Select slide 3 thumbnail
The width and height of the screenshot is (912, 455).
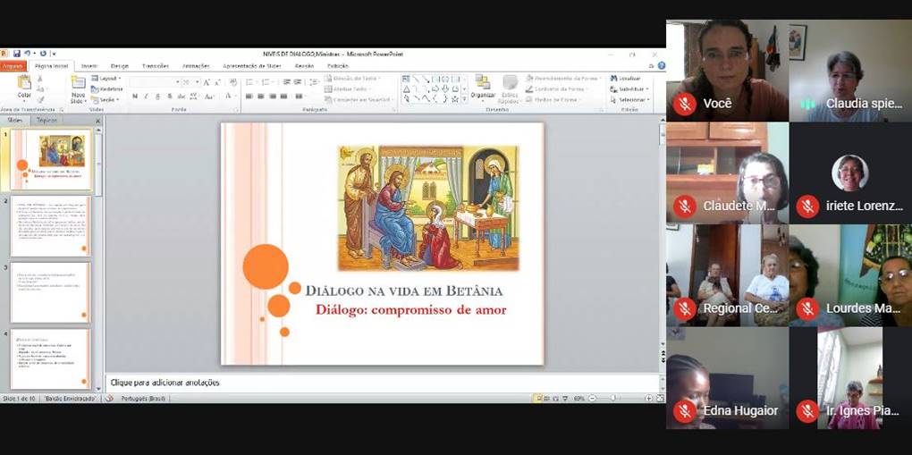[x=49, y=292]
